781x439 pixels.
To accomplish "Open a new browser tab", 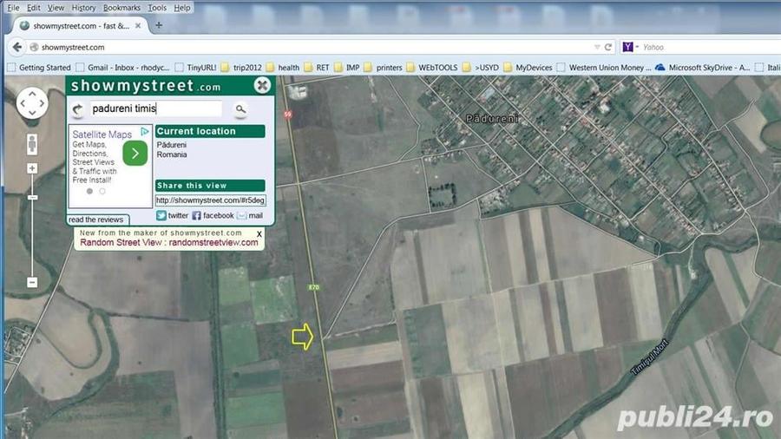I will [159, 25].
